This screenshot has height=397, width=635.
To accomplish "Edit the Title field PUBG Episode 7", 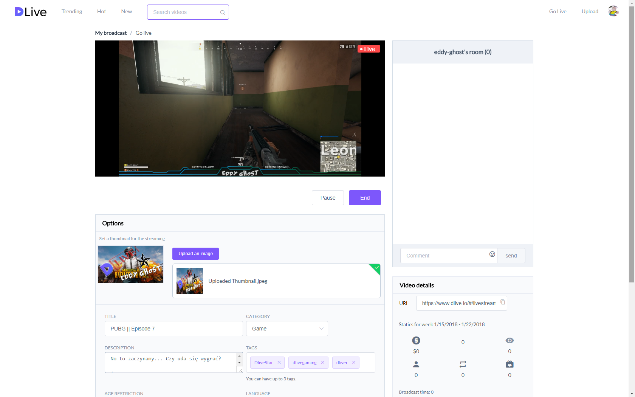I will click(x=173, y=329).
